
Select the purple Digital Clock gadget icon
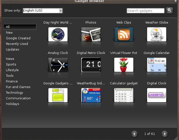[x=157, y=95]
